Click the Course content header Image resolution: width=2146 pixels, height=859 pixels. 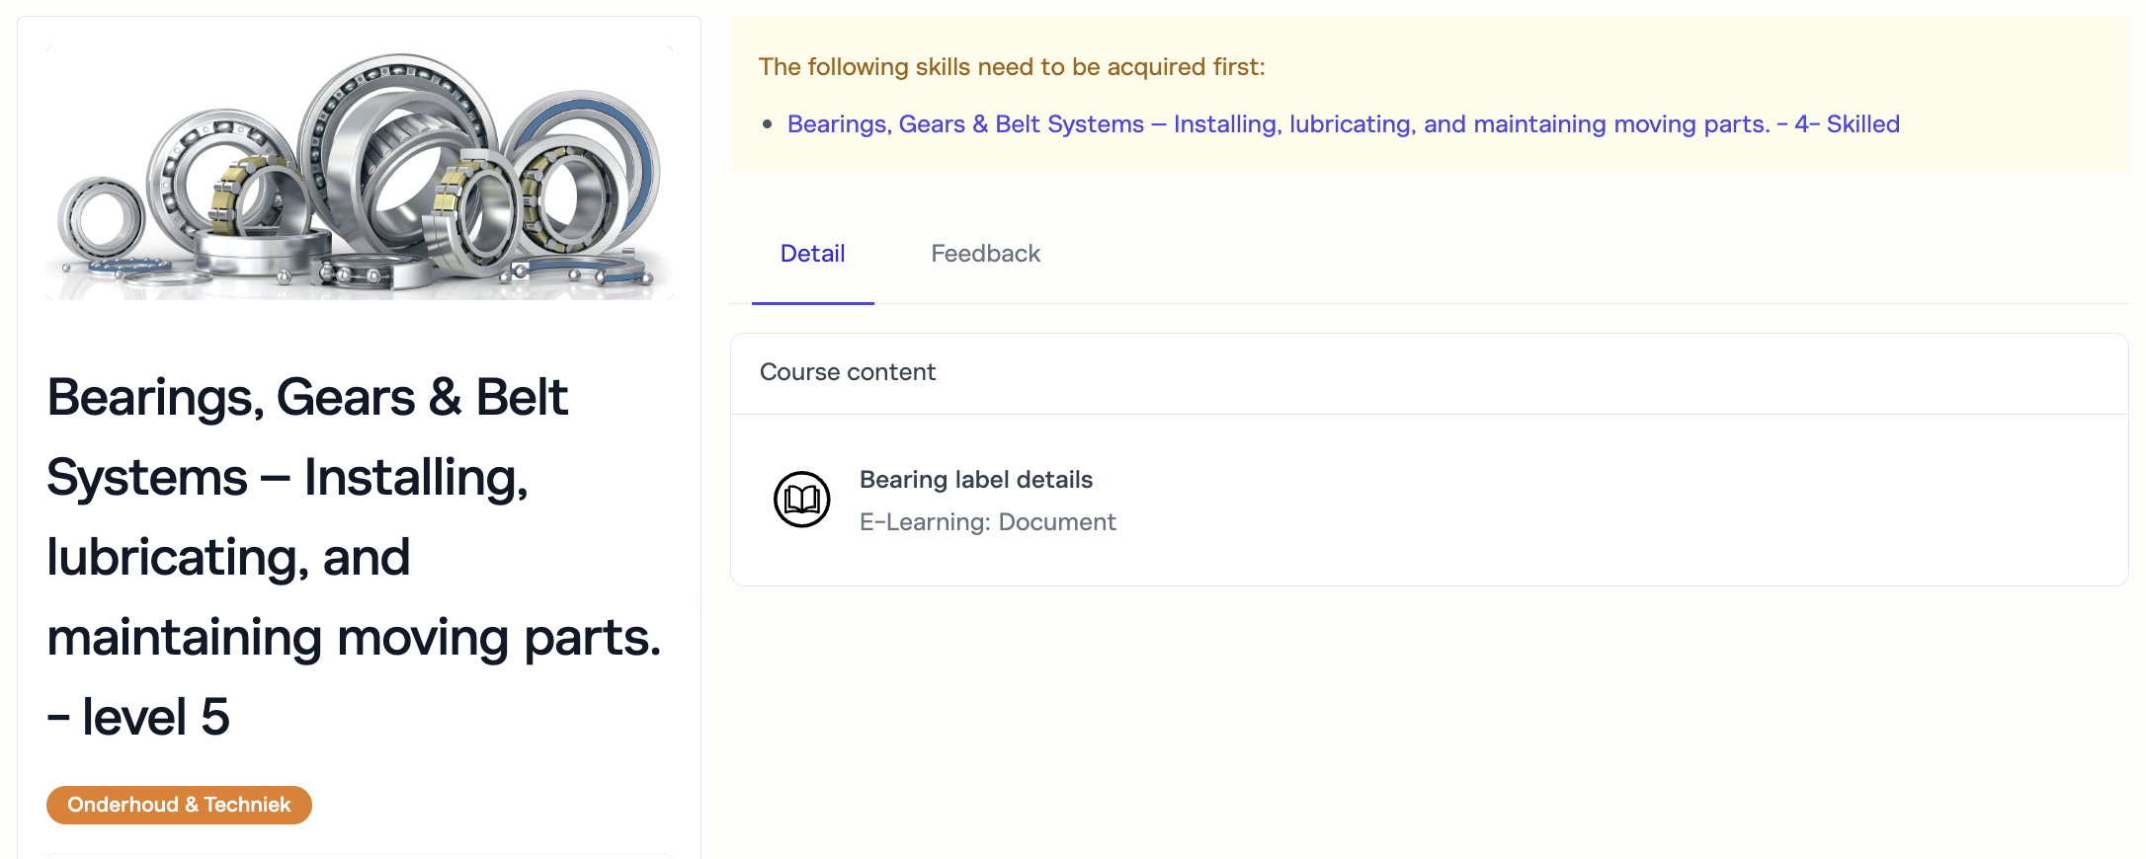(x=847, y=372)
